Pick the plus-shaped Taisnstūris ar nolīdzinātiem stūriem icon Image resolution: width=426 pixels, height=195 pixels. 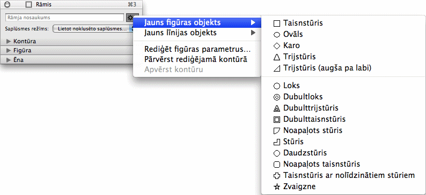pyautogui.click(x=276, y=176)
